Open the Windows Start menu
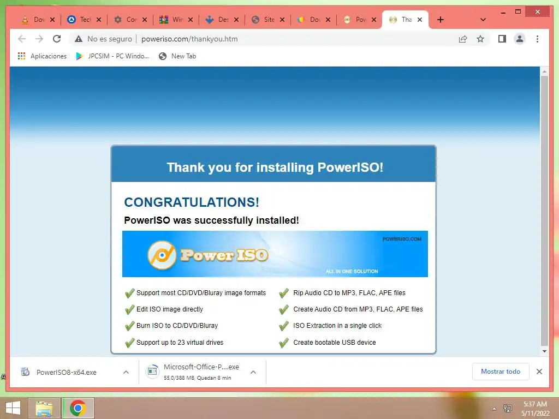This screenshot has height=419, width=559. 13,408
